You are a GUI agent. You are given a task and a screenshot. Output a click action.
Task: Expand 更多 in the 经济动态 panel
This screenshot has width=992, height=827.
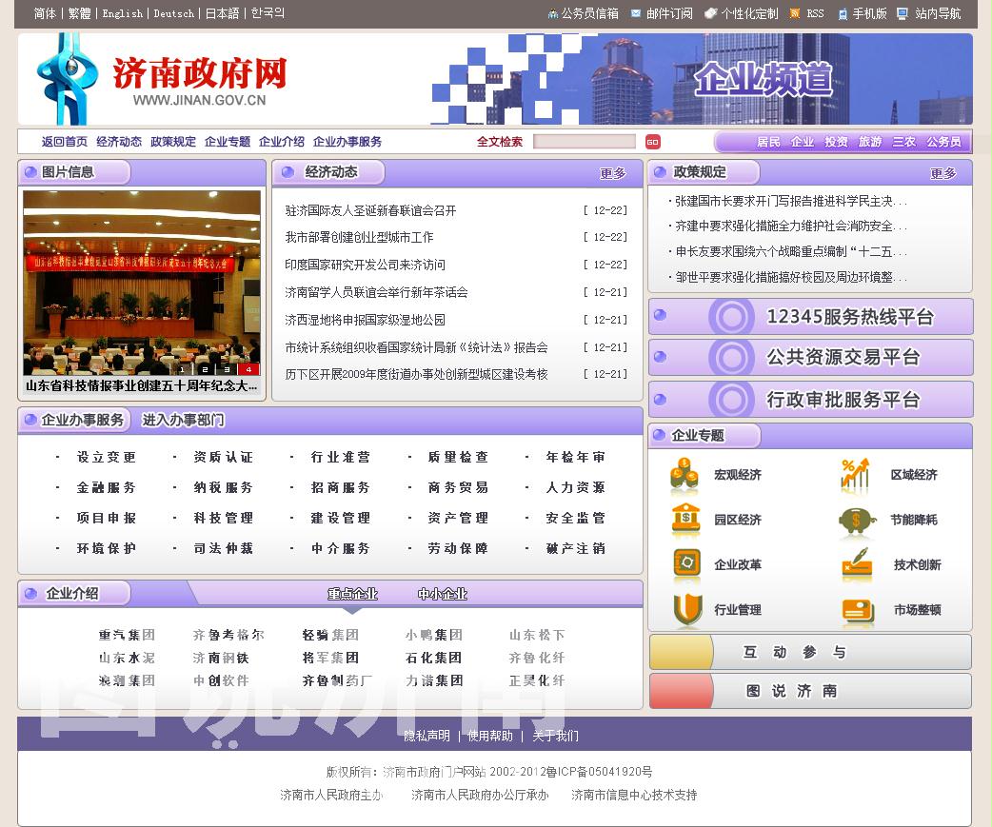click(613, 173)
